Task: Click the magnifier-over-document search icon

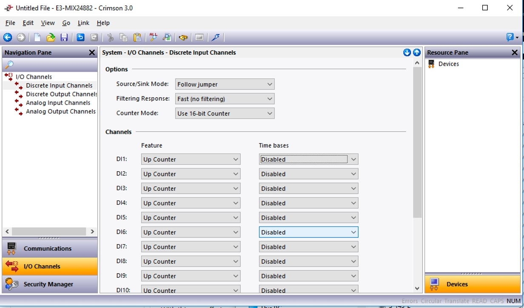Action: click(x=167, y=37)
